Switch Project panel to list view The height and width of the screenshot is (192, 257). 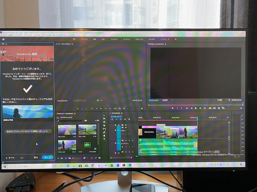(62, 158)
